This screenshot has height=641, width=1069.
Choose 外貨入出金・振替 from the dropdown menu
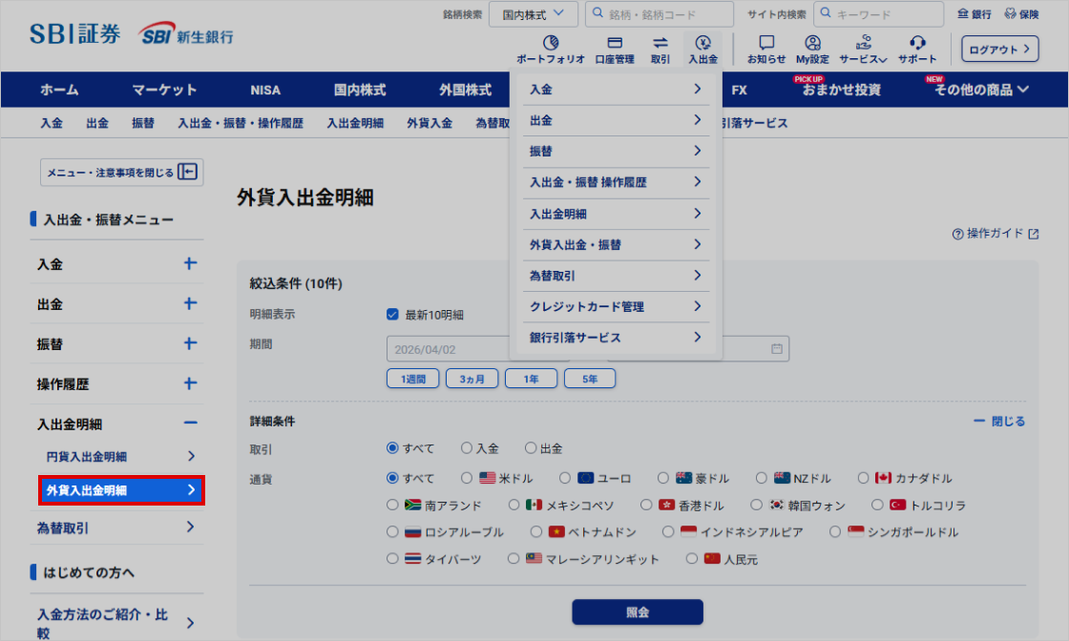pyautogui.click(x=615, y=245)
